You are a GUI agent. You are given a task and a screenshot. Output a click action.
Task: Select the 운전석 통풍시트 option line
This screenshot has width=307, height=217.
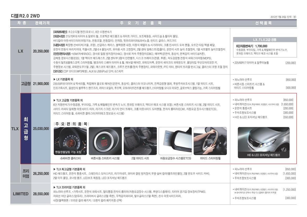click(243, 108)
